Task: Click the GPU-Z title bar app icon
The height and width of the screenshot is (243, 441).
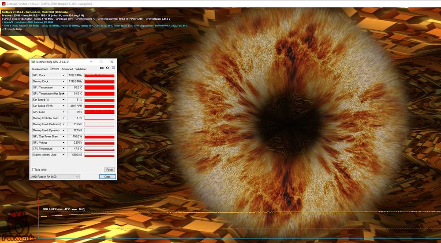Action: pyautogui.click(x=33, y=62)
